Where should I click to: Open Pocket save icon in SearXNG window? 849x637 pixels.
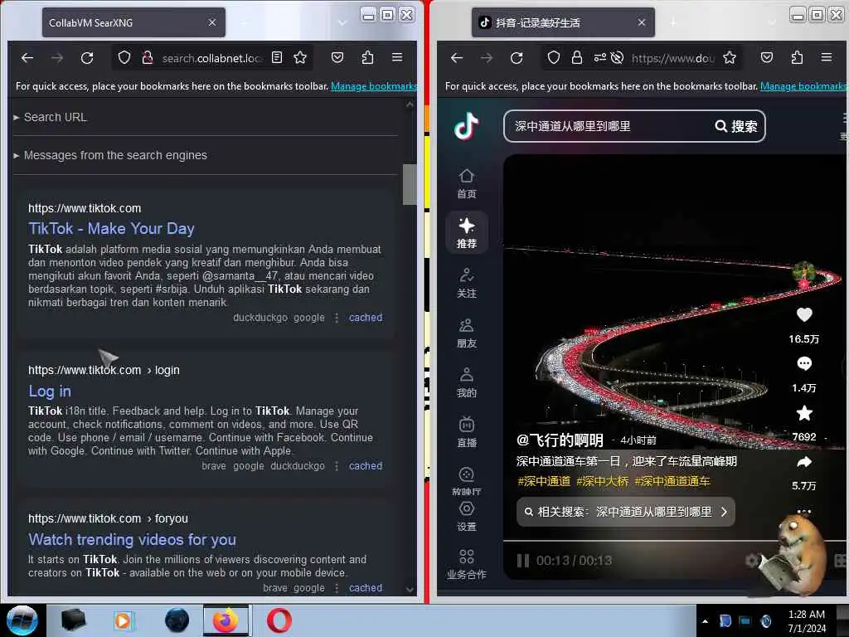(337, 57)
